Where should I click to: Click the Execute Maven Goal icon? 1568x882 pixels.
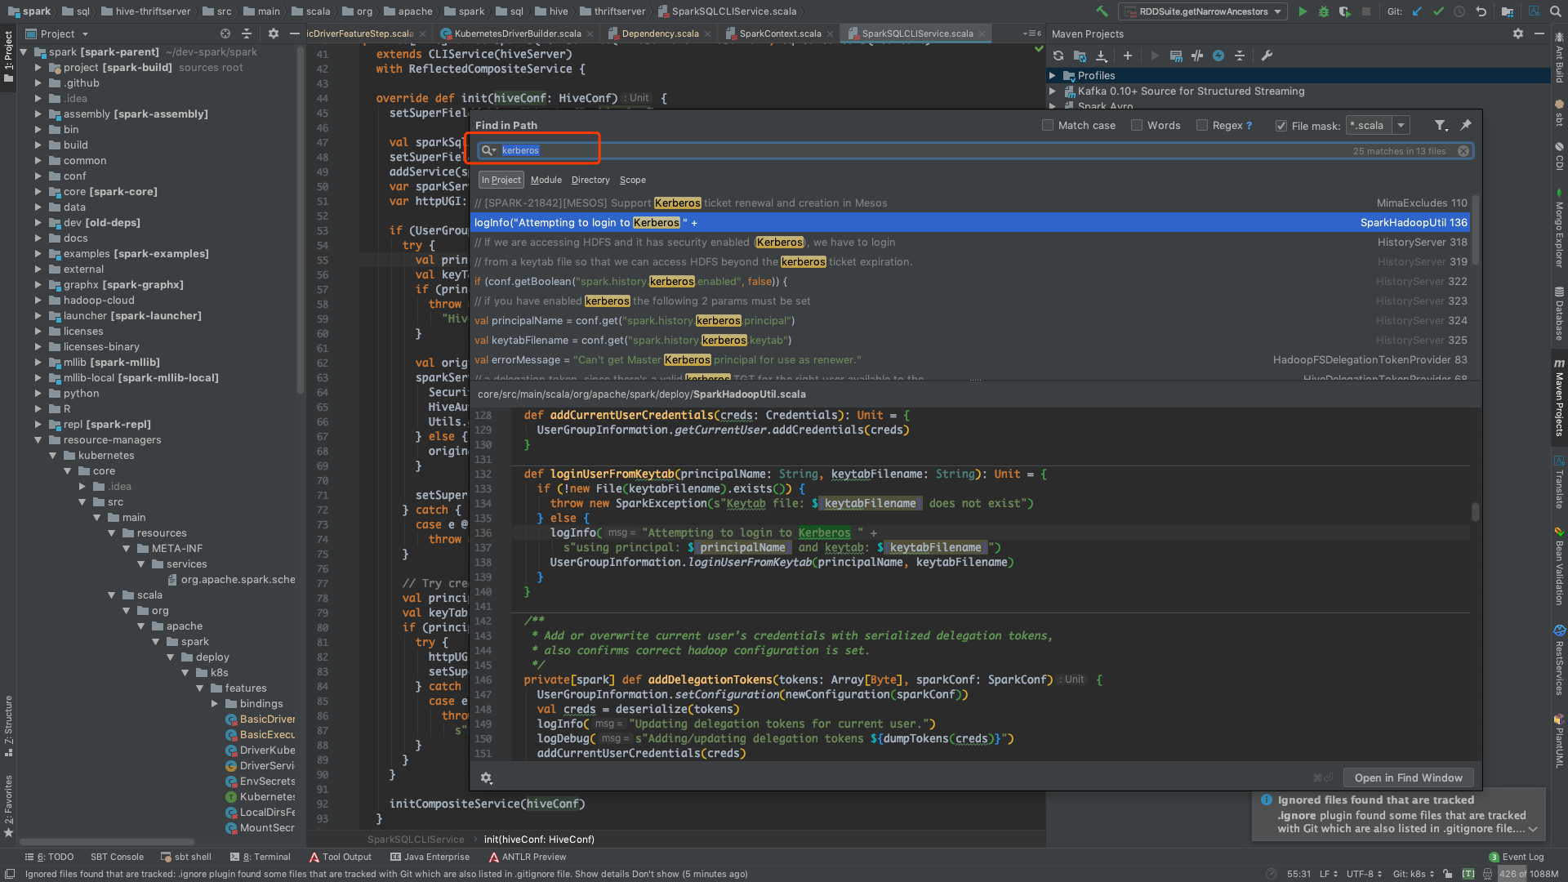coord(1176,56)
